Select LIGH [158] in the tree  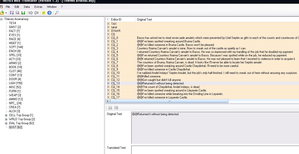(x=16, y=83)
